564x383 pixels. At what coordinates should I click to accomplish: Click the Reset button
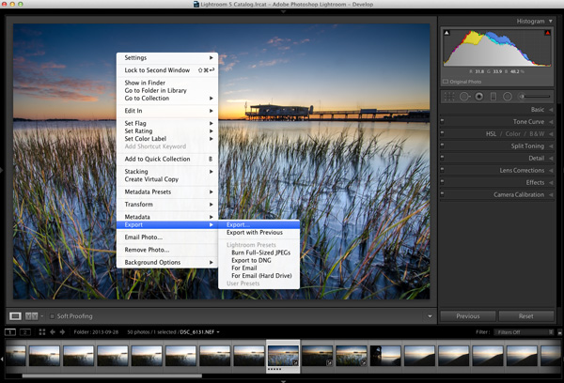click(x=525, y=316)
